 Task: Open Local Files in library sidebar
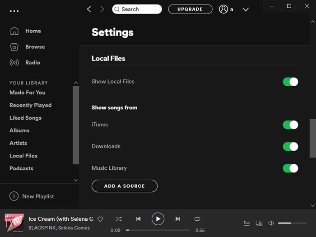click(23, 156)
